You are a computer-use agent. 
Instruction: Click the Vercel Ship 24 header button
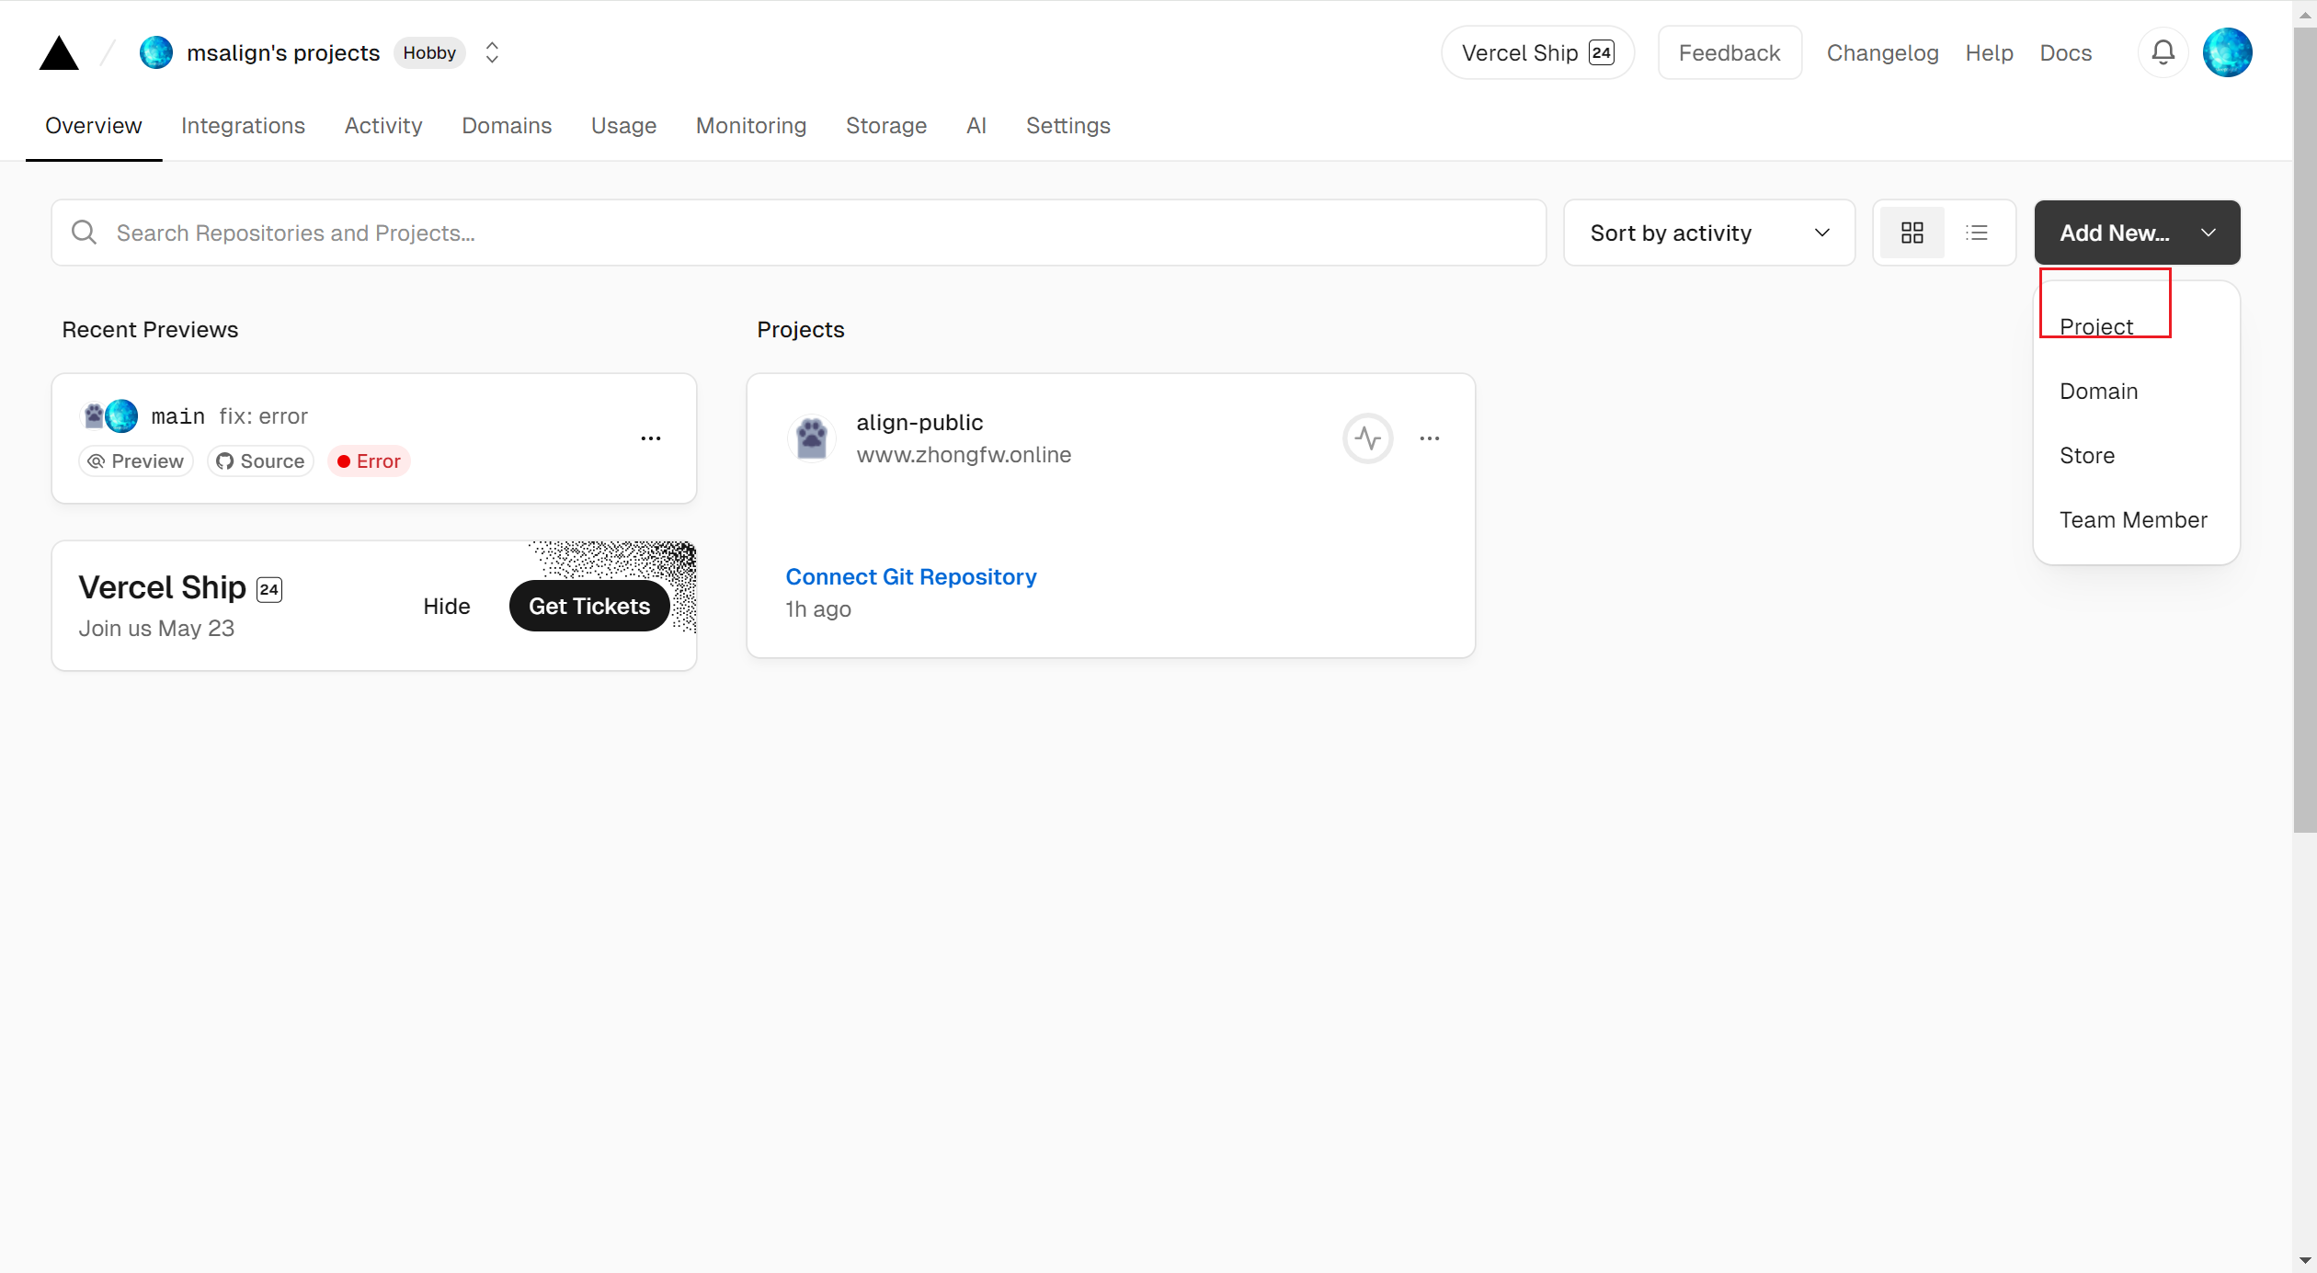pyautogui.click(x=1537, y=52)
